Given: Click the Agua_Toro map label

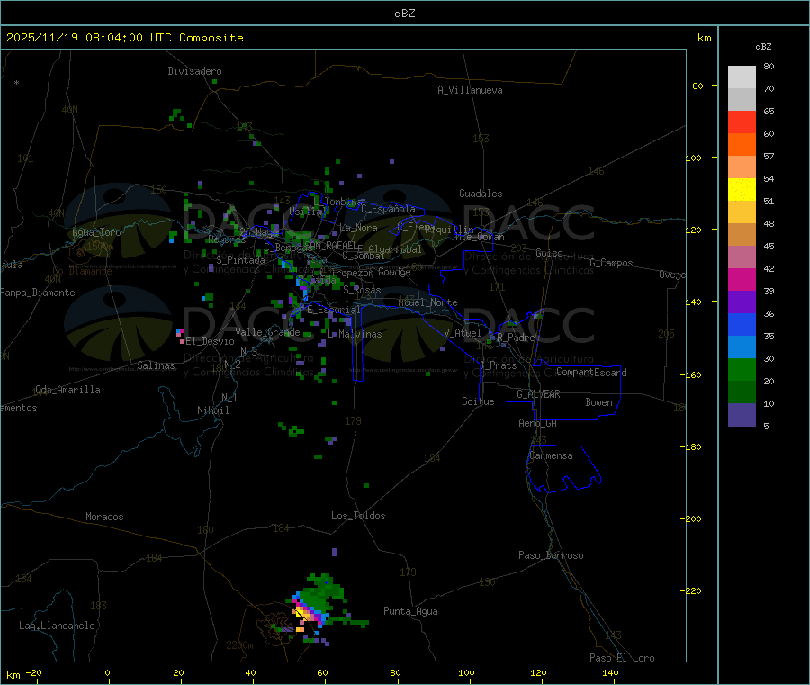Looking at the screenshot, I should pyautogui.click(x=96, y=232).
